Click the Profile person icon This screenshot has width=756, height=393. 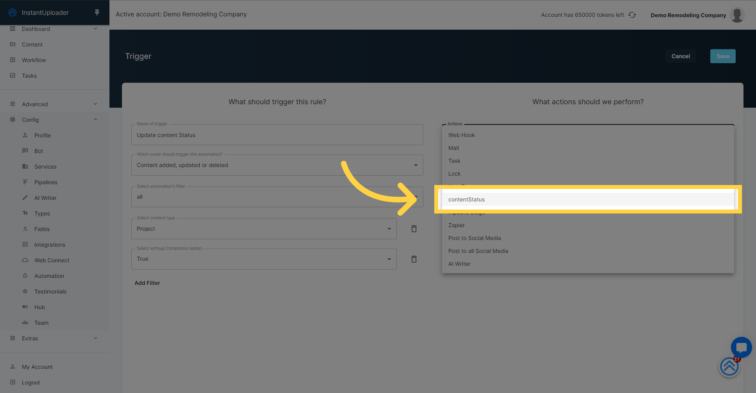tap(25, 135)
